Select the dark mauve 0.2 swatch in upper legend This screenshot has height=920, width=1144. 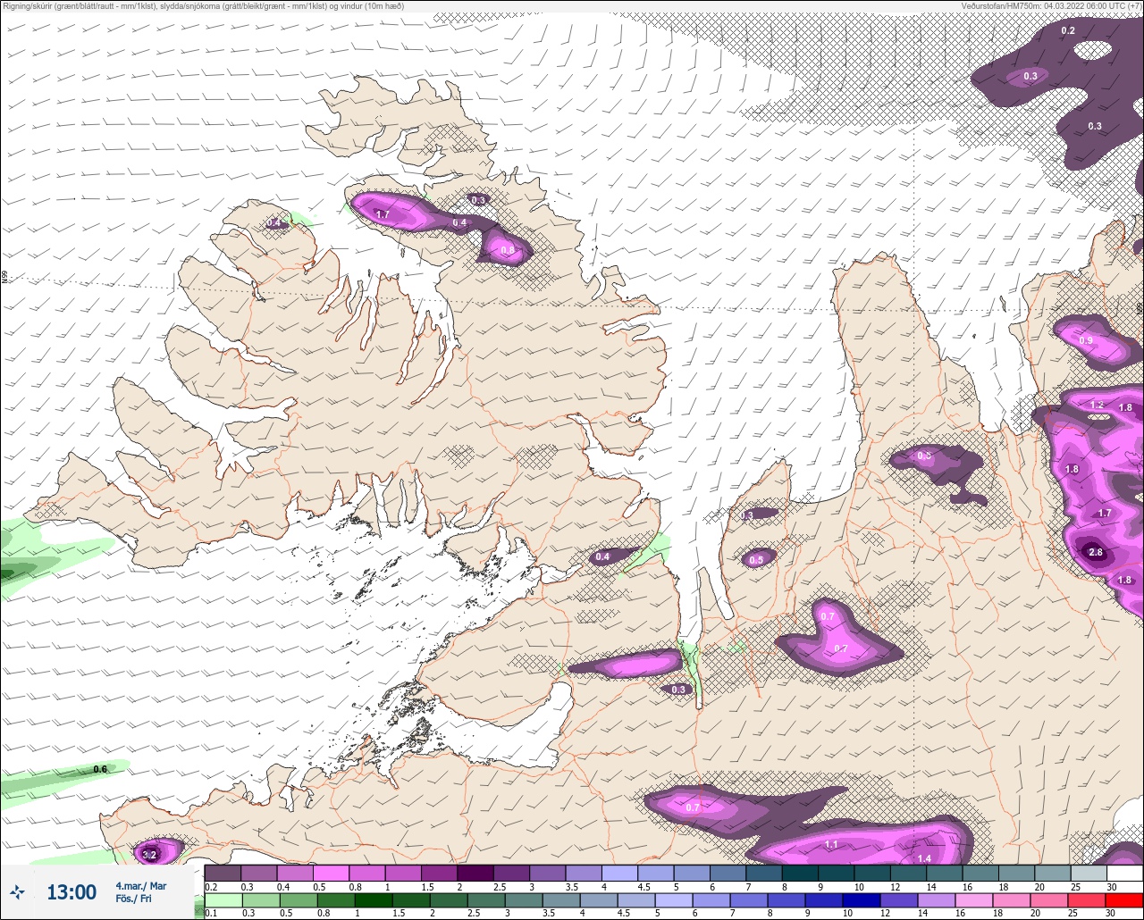pyautogui.click(x=223, y=873)
